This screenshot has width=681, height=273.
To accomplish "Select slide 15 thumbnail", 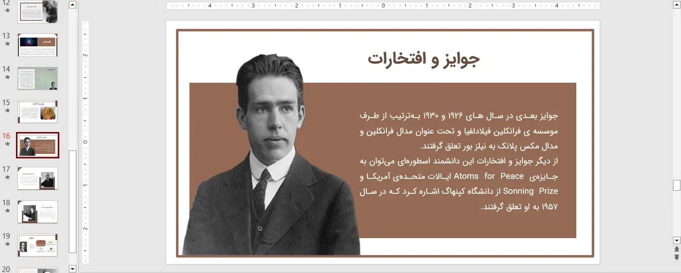I will tap(38, 112).
